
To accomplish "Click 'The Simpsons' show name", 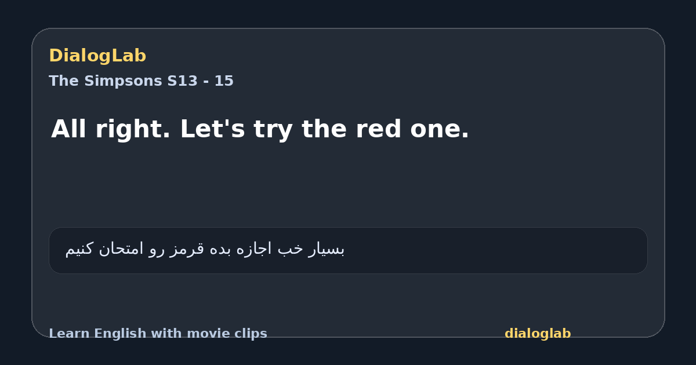I will click(x=106, y=81).
